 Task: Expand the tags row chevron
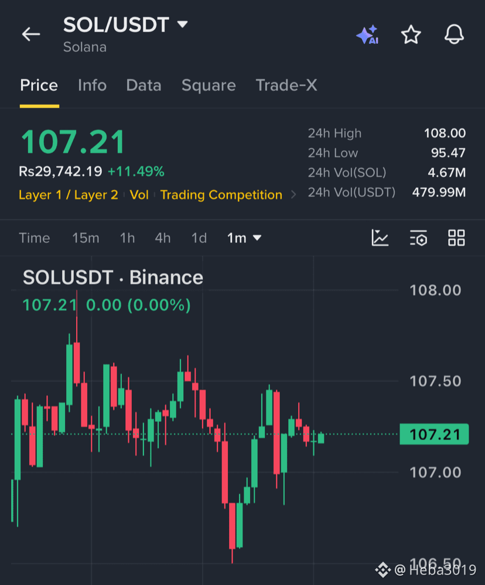[293, 195]
